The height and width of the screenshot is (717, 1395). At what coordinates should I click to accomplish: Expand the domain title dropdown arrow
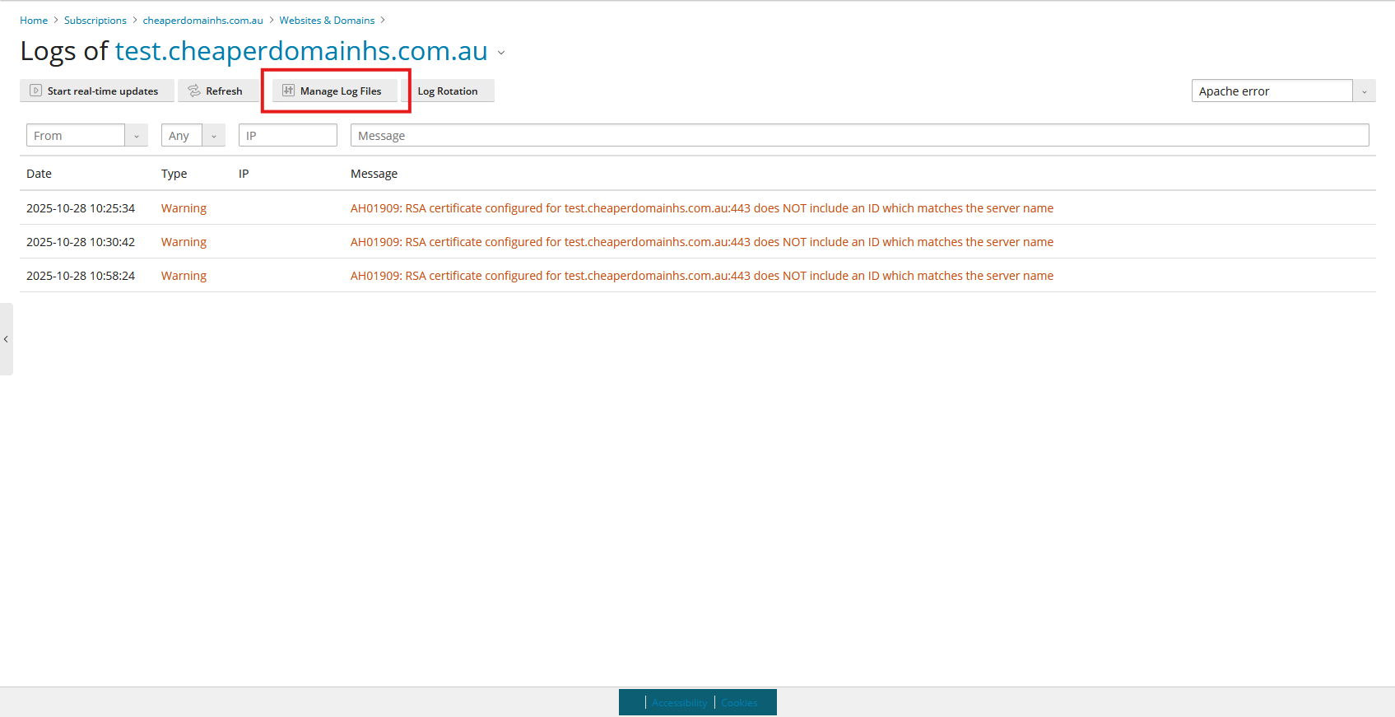pos(501,53)
